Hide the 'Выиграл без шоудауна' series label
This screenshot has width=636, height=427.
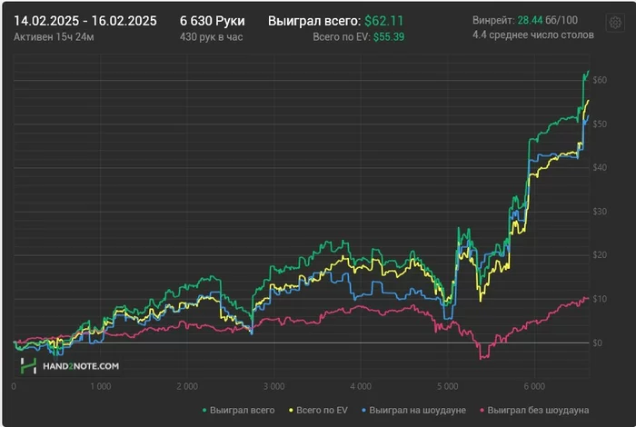click(x=540, y=411)
